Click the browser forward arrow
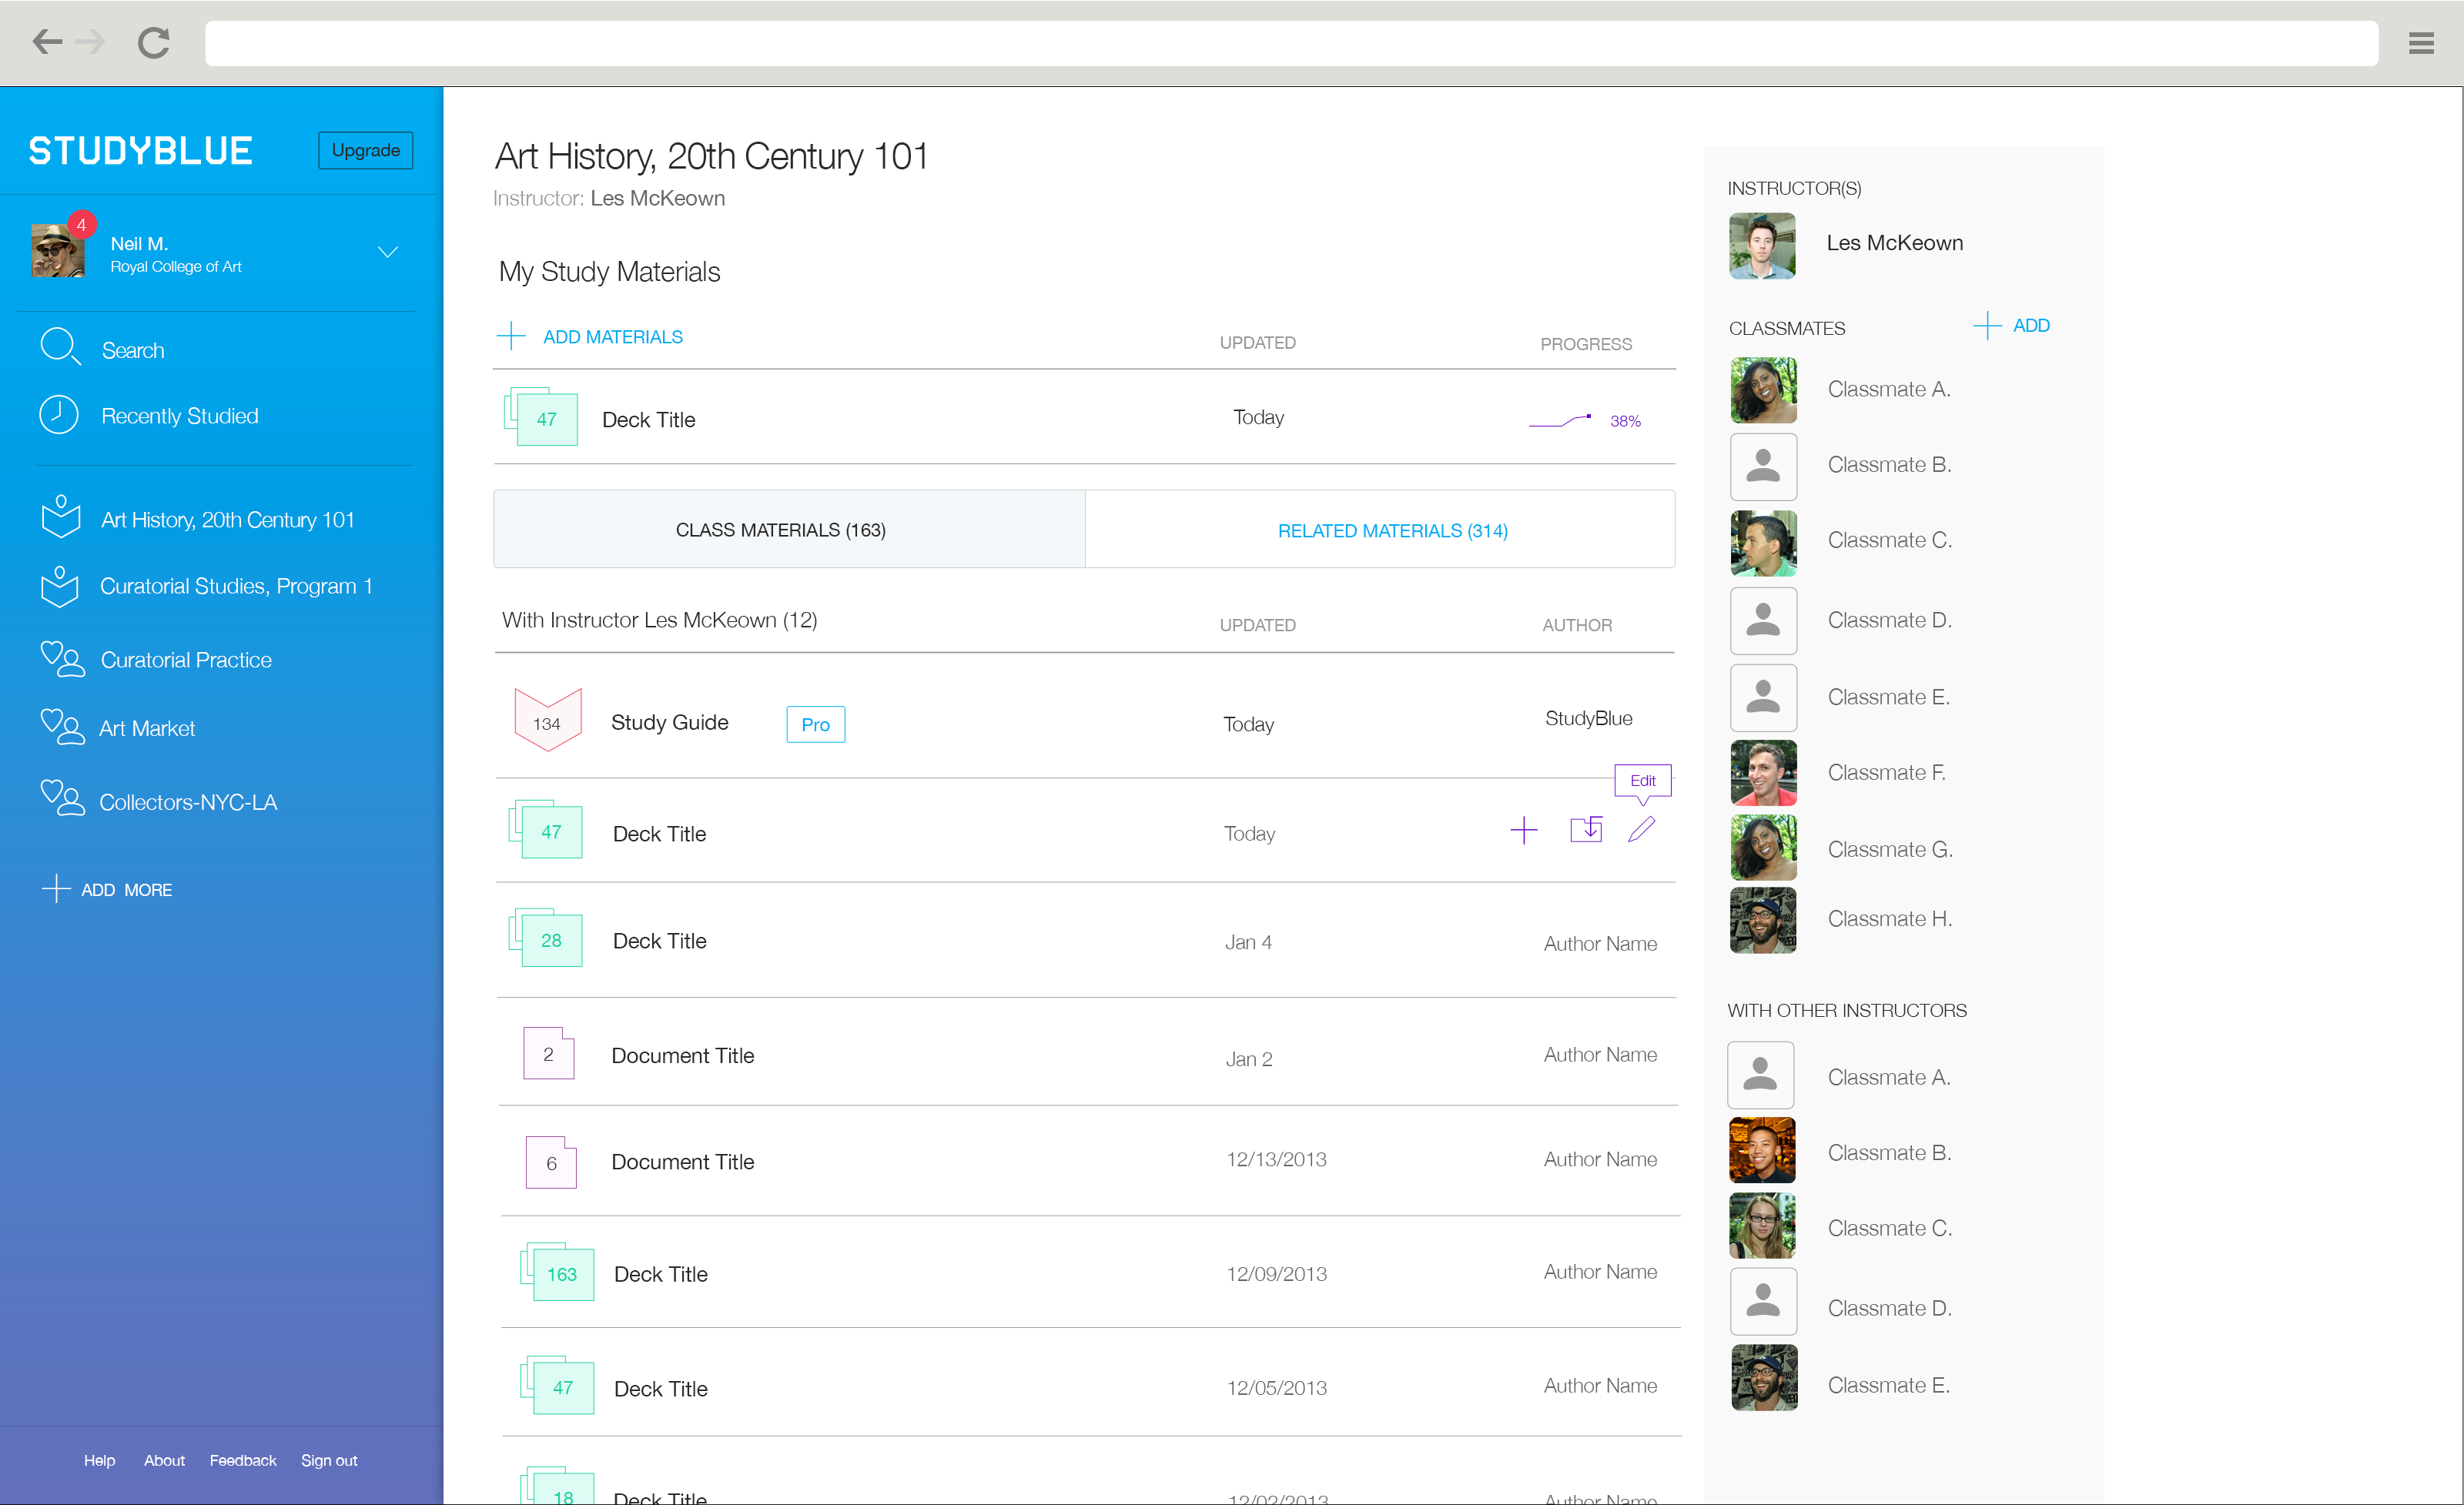 [90, 42]
